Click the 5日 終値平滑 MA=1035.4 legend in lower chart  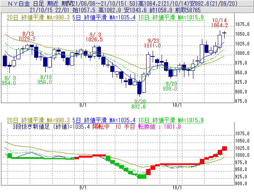point(104,120)
